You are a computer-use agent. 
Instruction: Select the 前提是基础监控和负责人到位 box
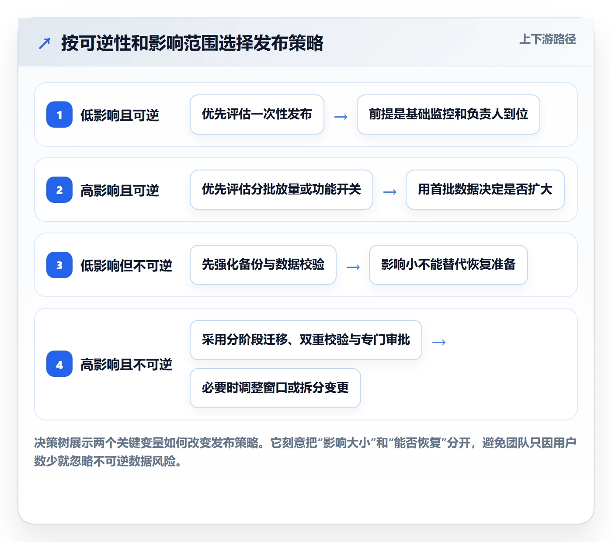[449, 115]
